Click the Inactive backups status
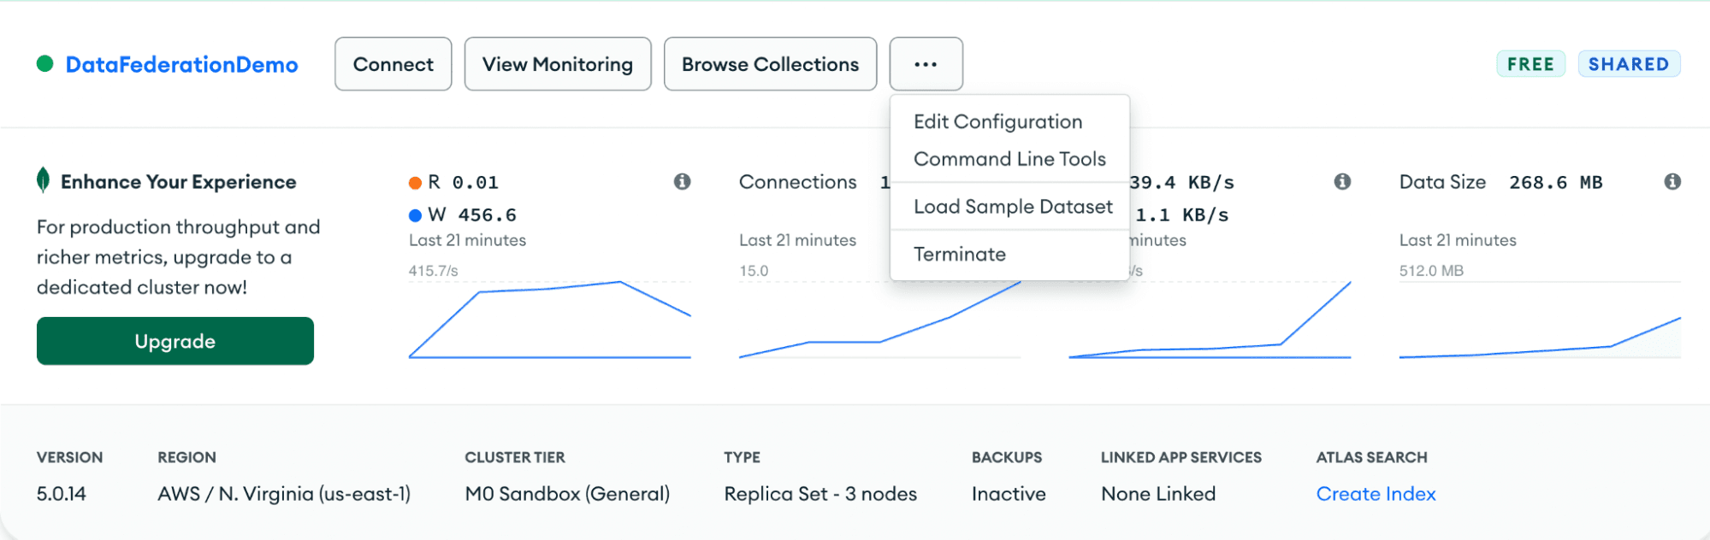 coord(1009,494)
